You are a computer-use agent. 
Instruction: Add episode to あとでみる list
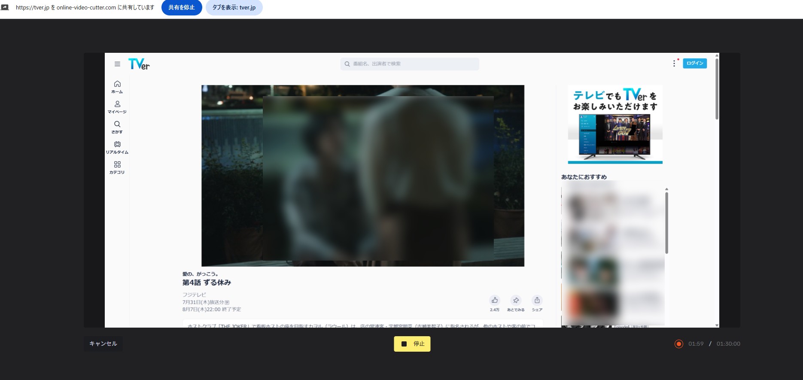[x=516, y=300]
